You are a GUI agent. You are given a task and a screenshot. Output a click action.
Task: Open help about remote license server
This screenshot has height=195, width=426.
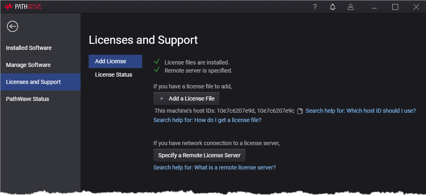tap(214, 167)
